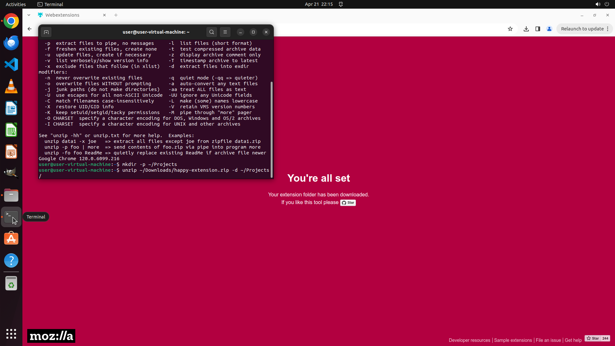
Task: Expand Chrome tab search chevron
Action: 29,15
